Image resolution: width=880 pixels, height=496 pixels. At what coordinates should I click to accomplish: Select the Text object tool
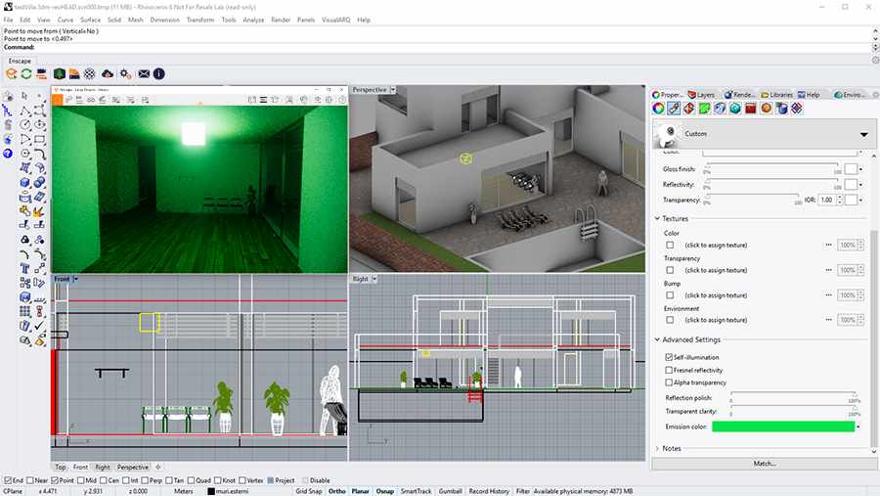coord(24,268)
